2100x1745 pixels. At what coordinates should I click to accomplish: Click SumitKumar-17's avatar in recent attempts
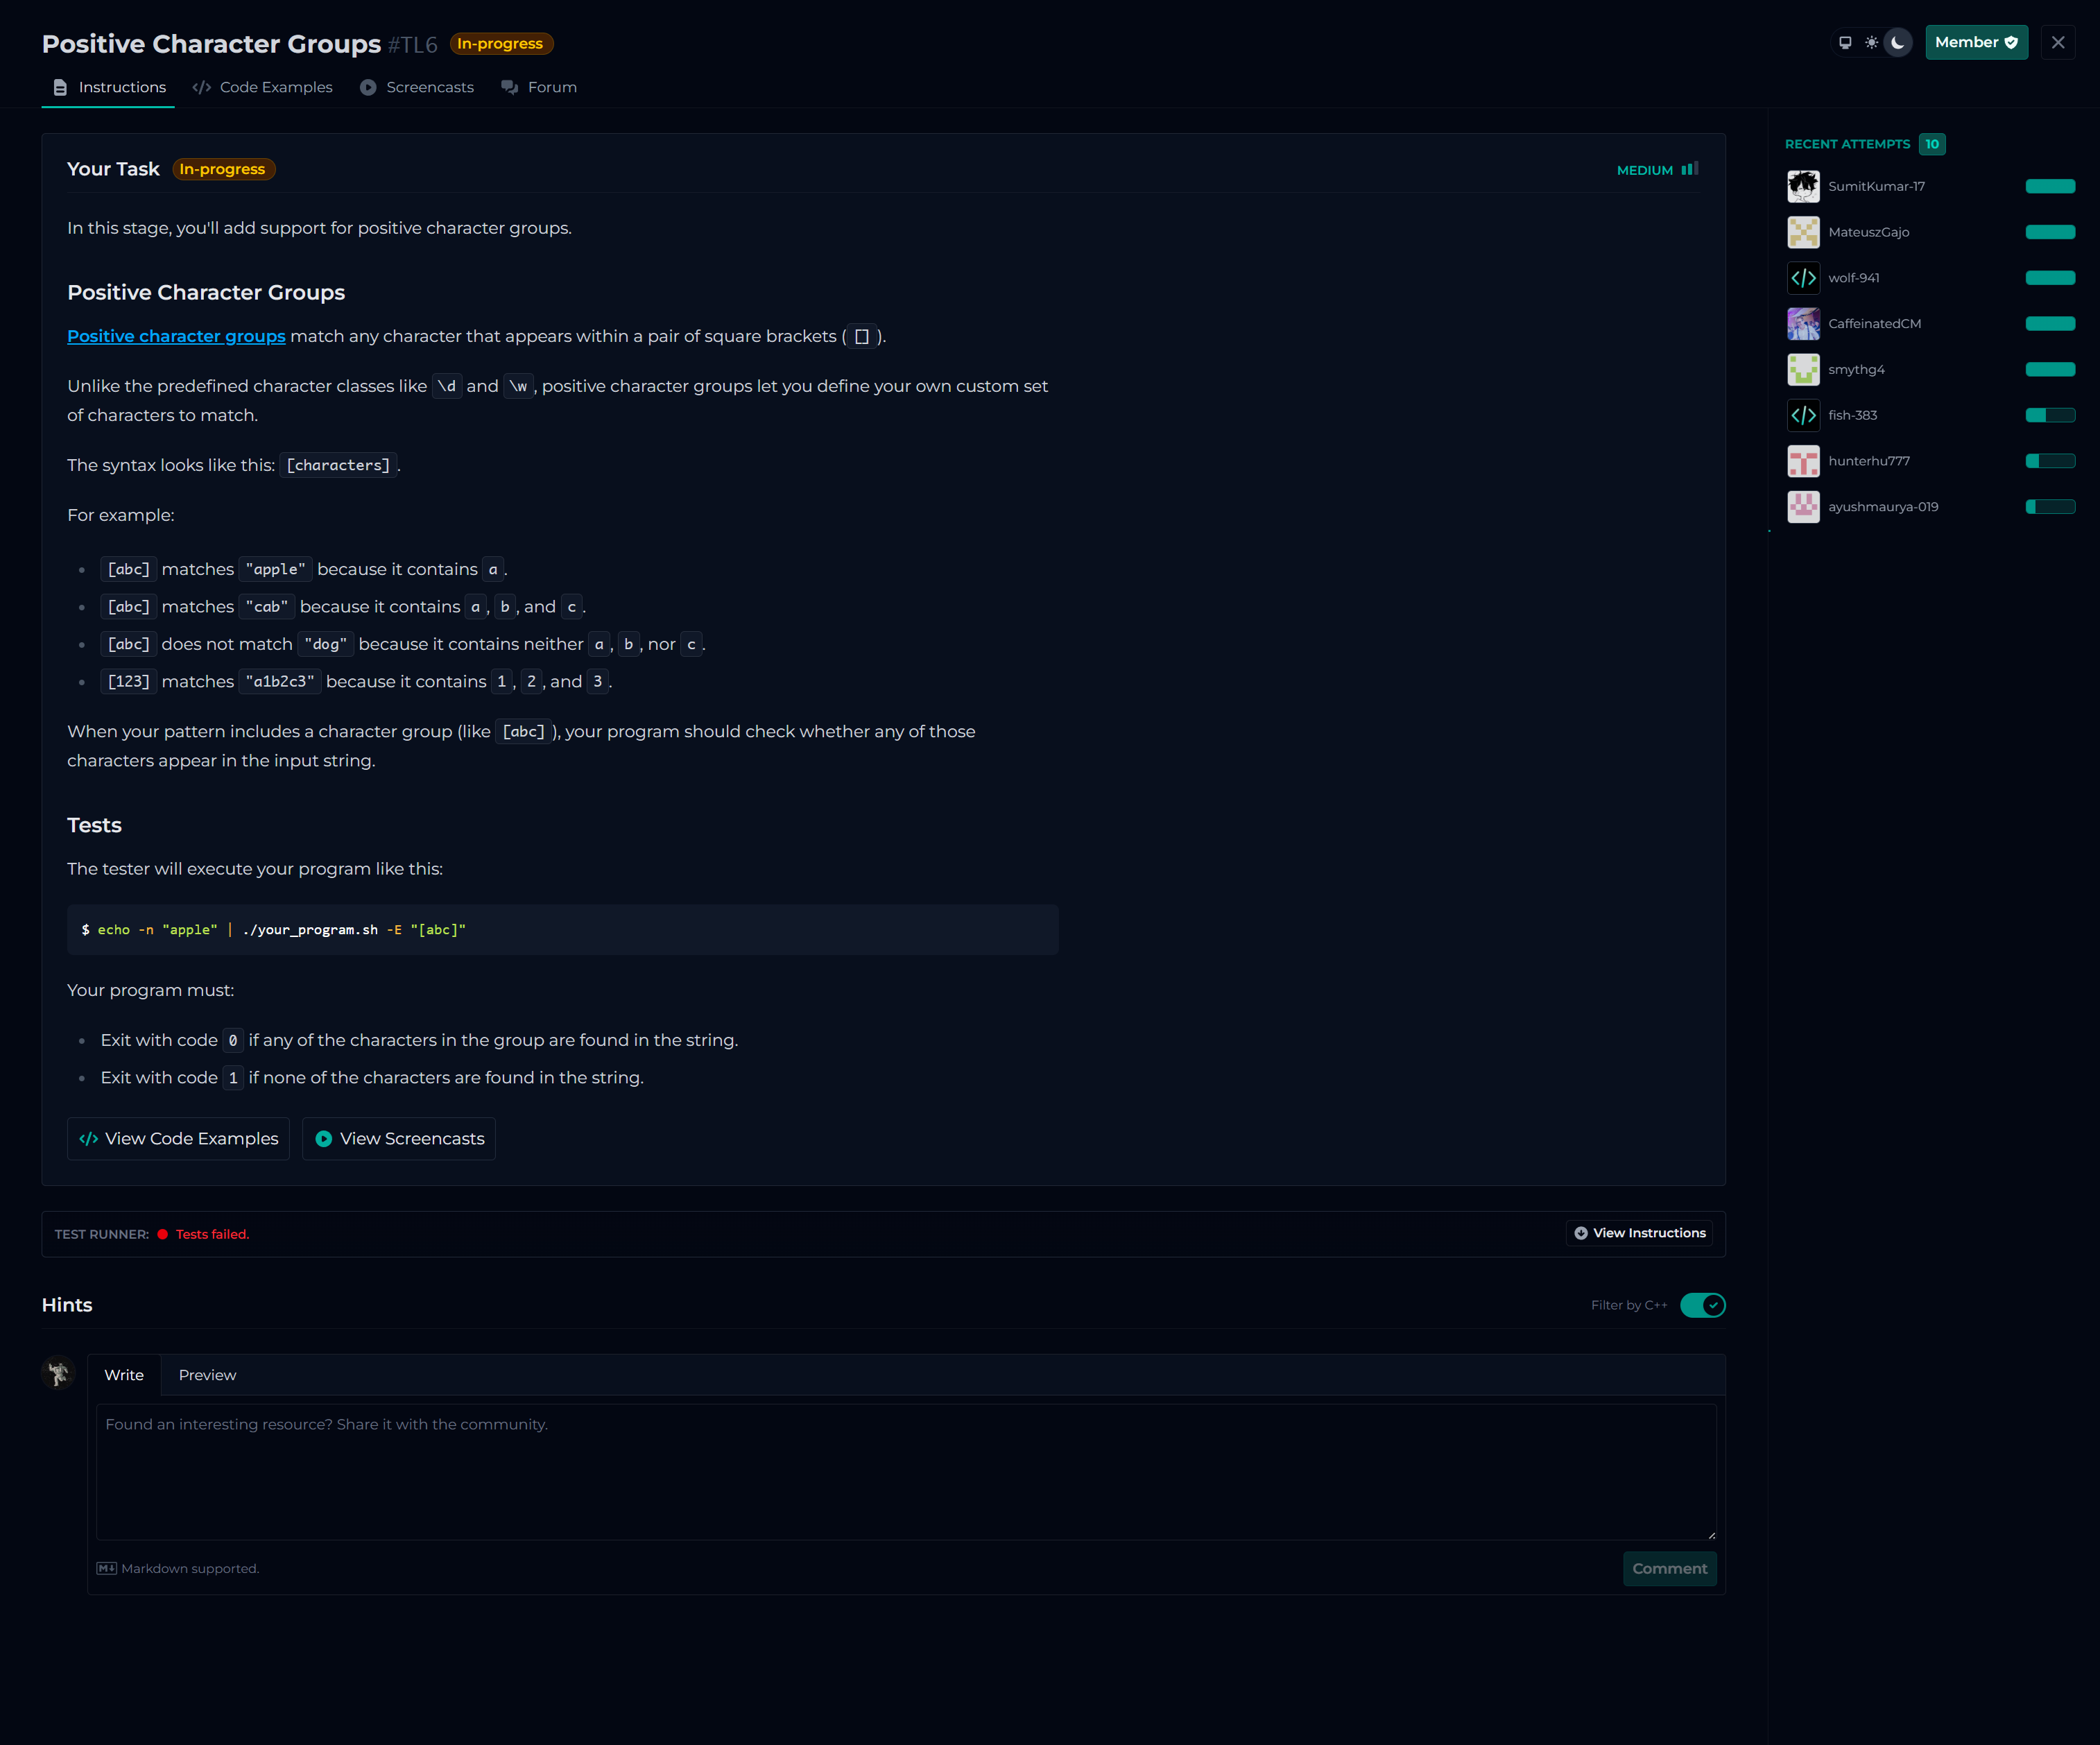click(1803, 186)
